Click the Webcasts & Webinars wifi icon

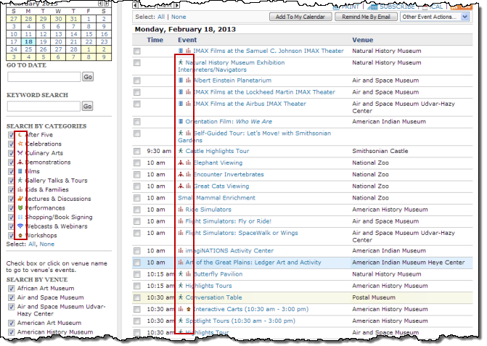(x=20, y=226)
